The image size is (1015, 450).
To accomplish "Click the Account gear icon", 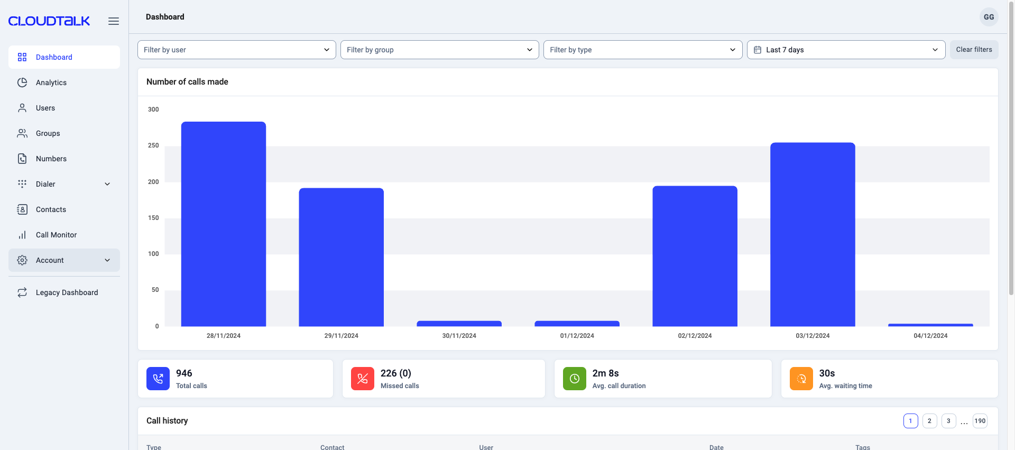I will tap(22, 260).
